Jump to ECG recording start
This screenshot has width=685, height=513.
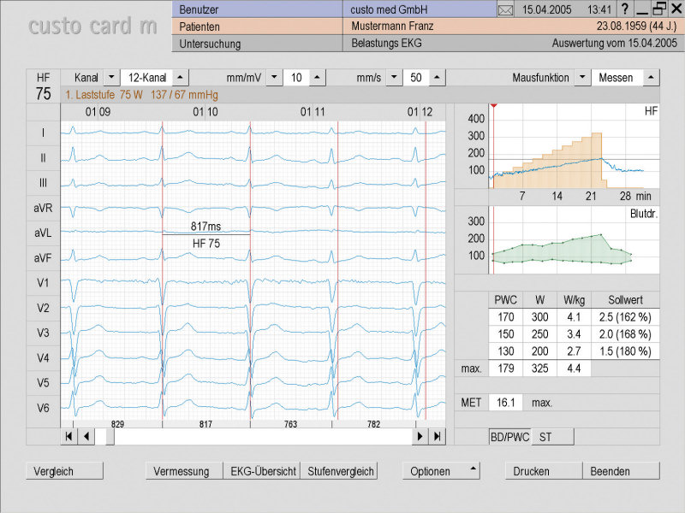click(x=68, y=436)
